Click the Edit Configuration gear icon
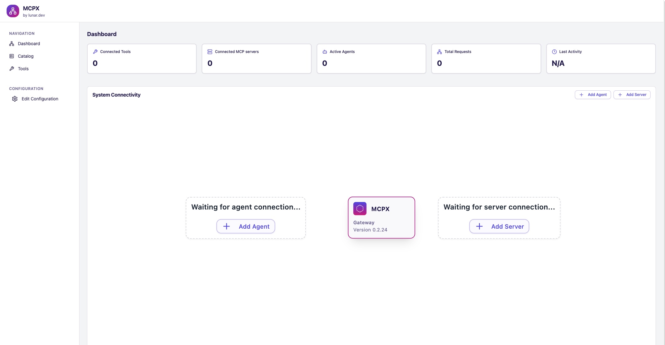Image resolution: width=665 pixels, height=345 pixels. [15, 99]
